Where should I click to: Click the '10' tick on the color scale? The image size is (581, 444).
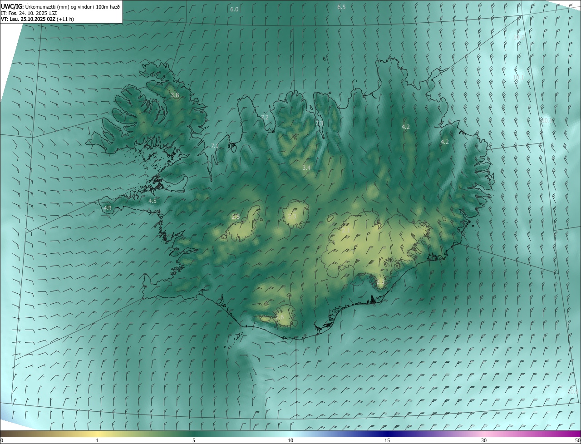(290, 440)
